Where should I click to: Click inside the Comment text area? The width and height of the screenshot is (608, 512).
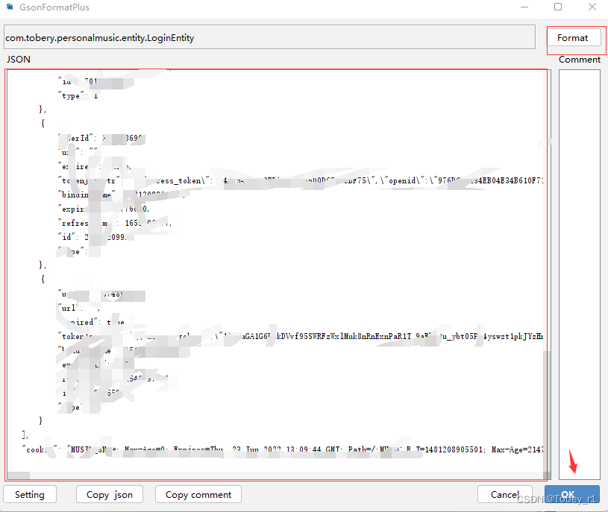click(x=580, y=274)
